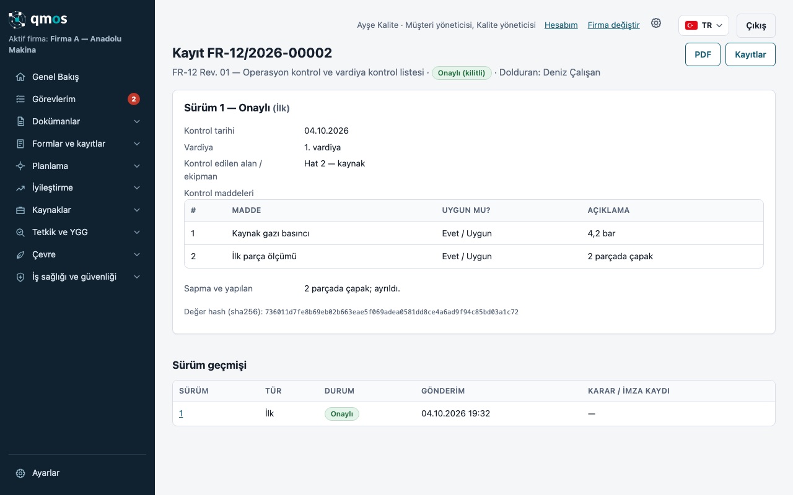793x495 pixels.
Task: Click the Görevlerim checklist icon
Action: click(x=20, y=99)
